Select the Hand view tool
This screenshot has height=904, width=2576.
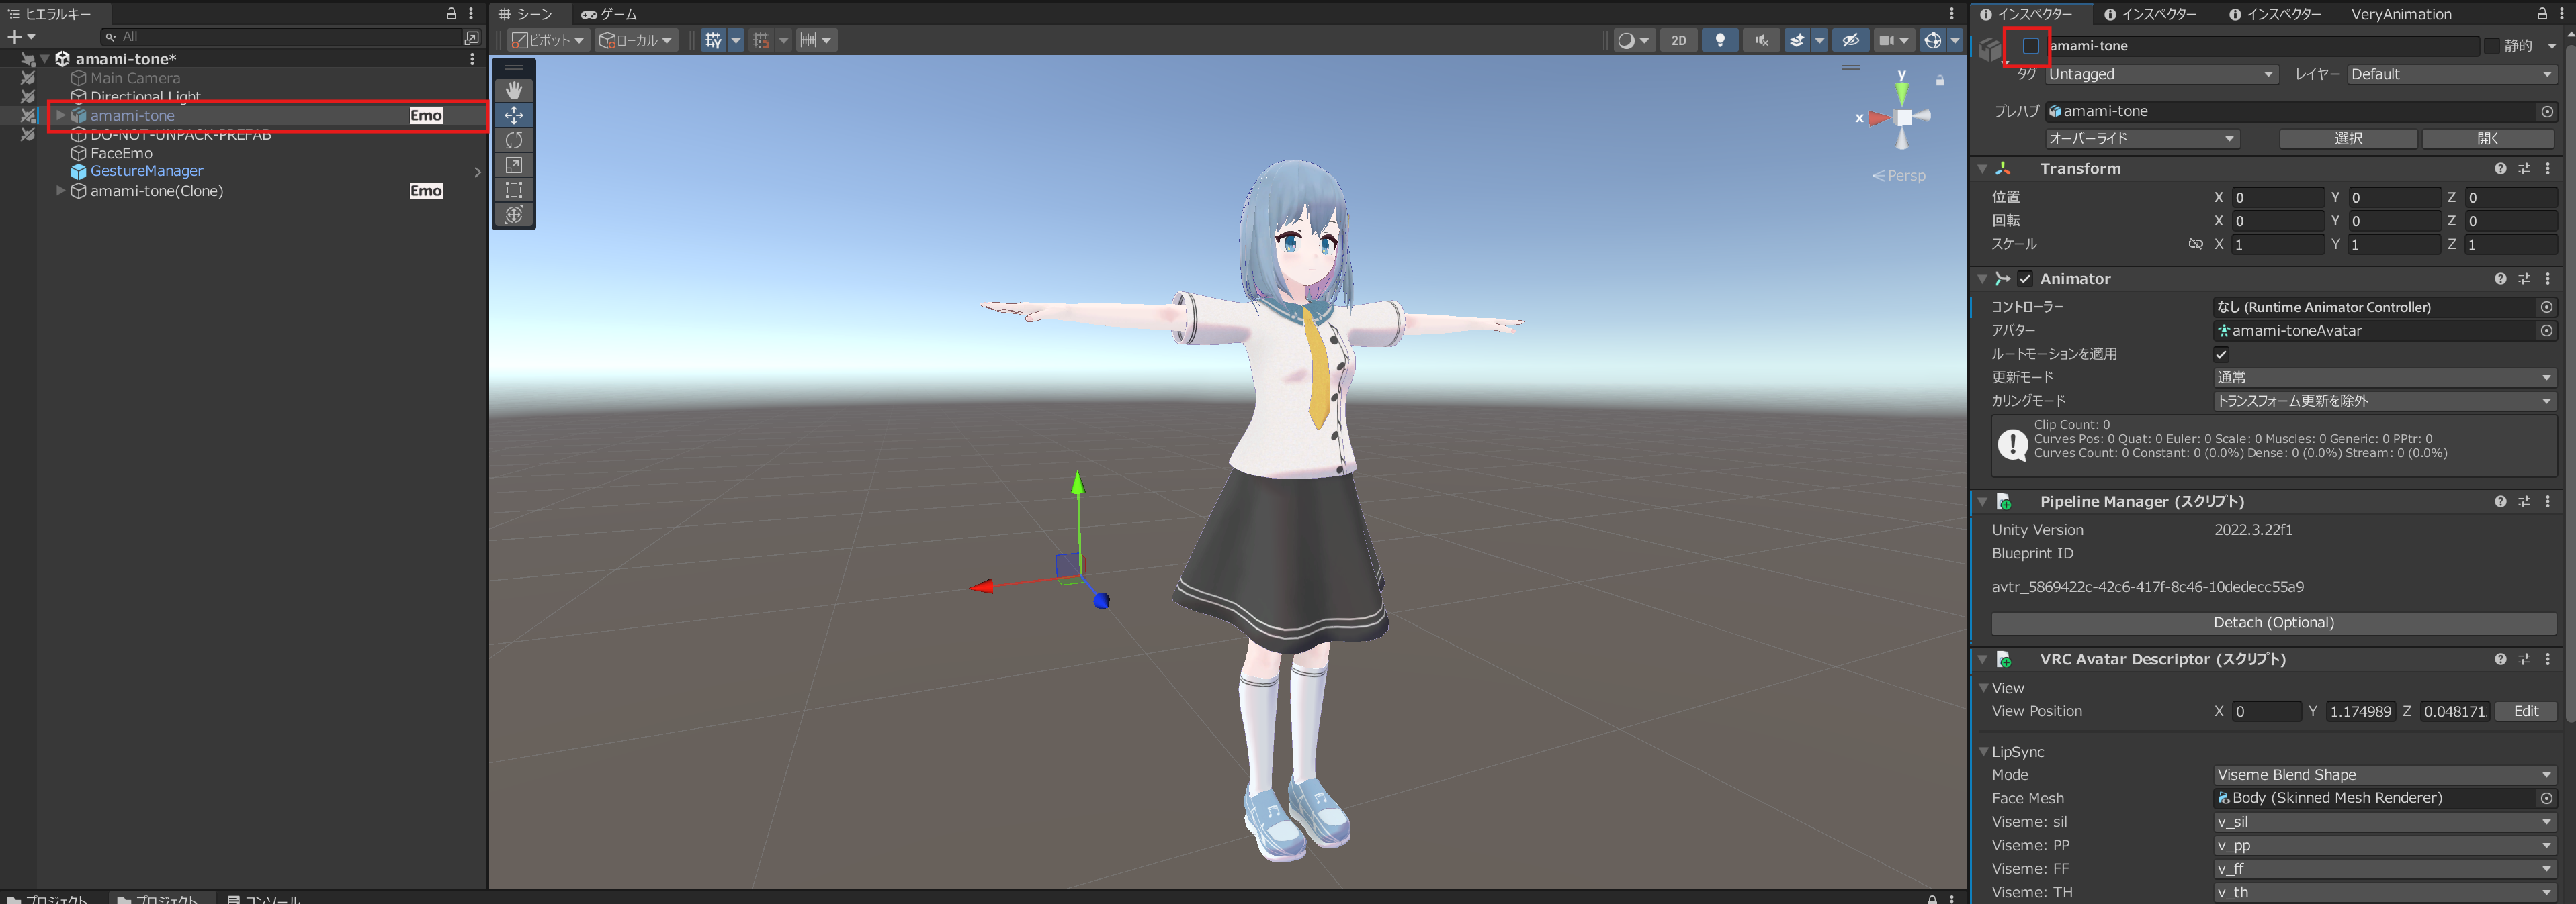click(514, 90)
